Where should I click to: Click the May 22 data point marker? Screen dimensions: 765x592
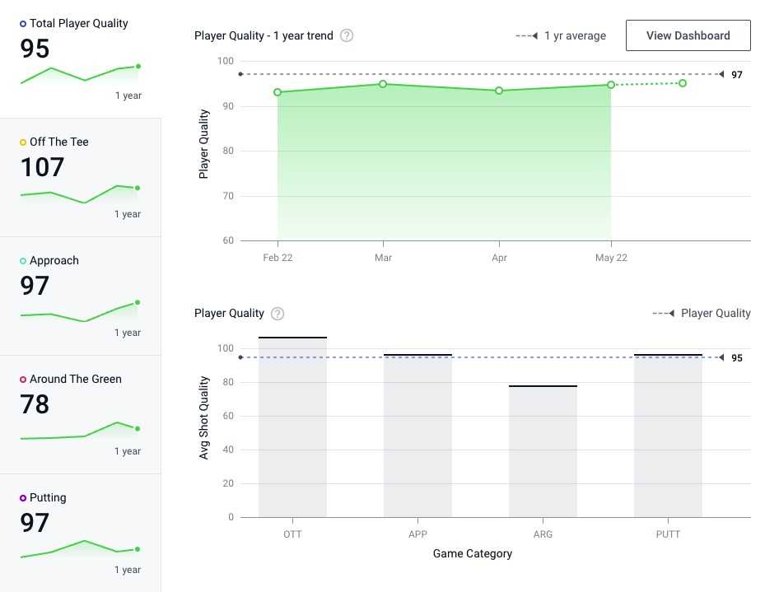[611, 85]
